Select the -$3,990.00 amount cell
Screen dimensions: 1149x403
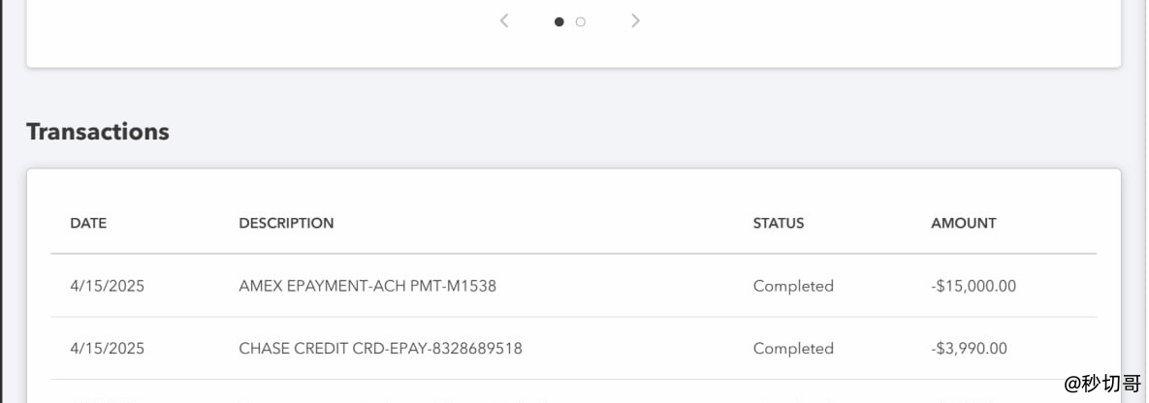[969, 348]
